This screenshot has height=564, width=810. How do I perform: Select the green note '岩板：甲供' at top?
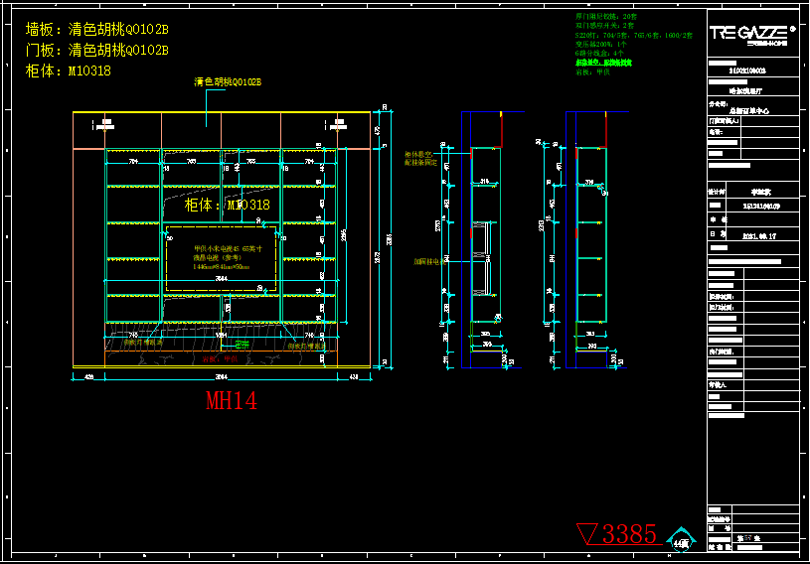pyautogui.click(x=592, y=72)
